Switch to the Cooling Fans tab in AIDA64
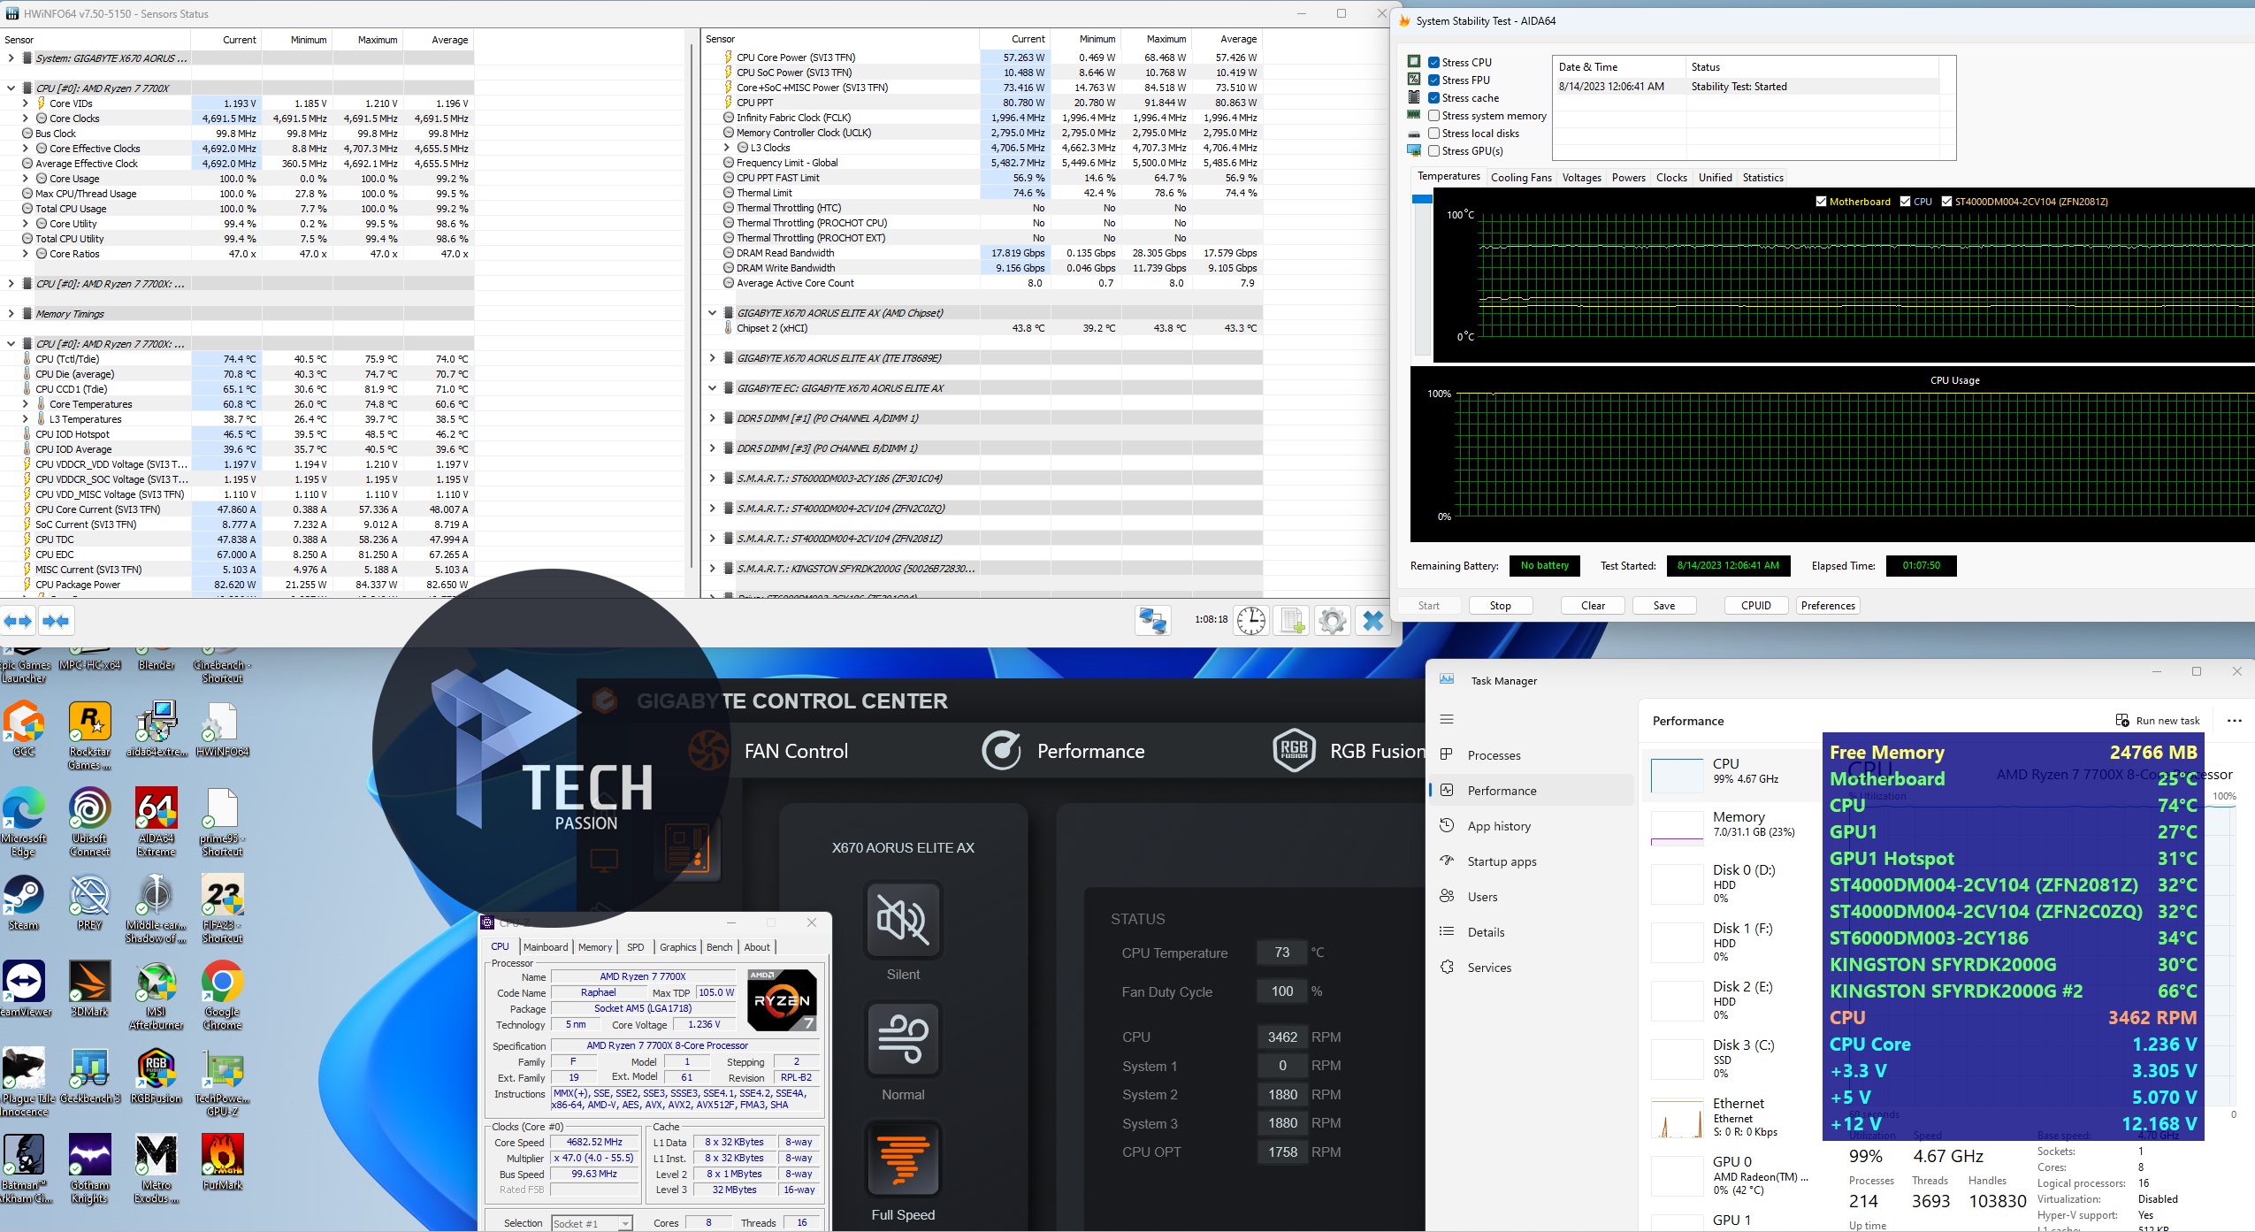Image resolution: width=2255 pixels, height=1232 pixels. coord(1520,178)
